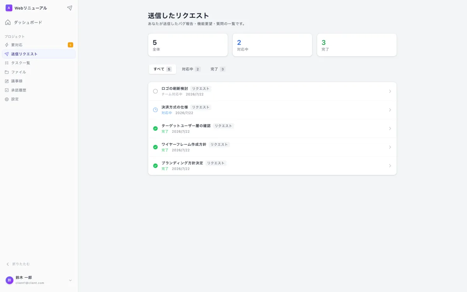Screen dimensions: 467x292
Task: Click the home icon beside ダッシュボード
Action: [x=8, y=22]
